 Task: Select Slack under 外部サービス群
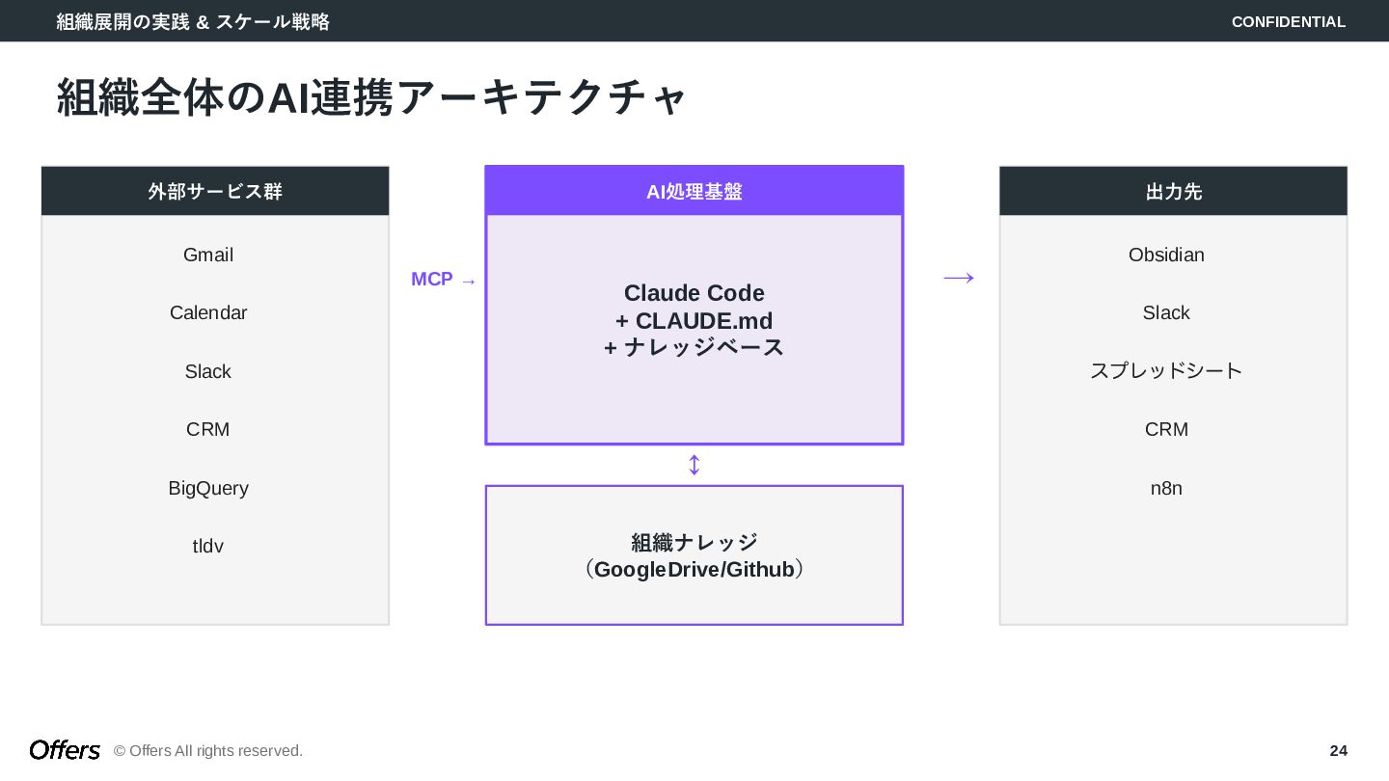tap(208, 371)
